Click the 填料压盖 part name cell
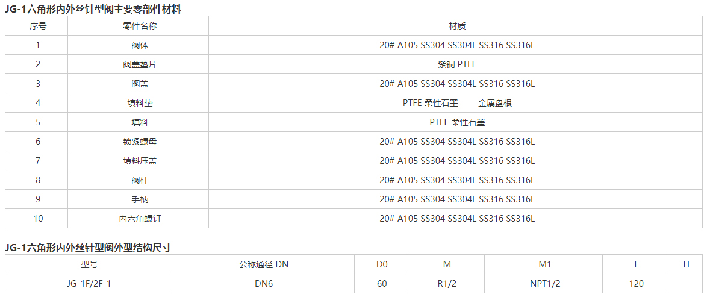 (140, 161)
